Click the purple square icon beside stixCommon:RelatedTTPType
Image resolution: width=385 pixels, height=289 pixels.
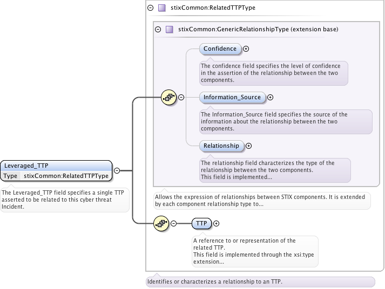pos(161,8)
